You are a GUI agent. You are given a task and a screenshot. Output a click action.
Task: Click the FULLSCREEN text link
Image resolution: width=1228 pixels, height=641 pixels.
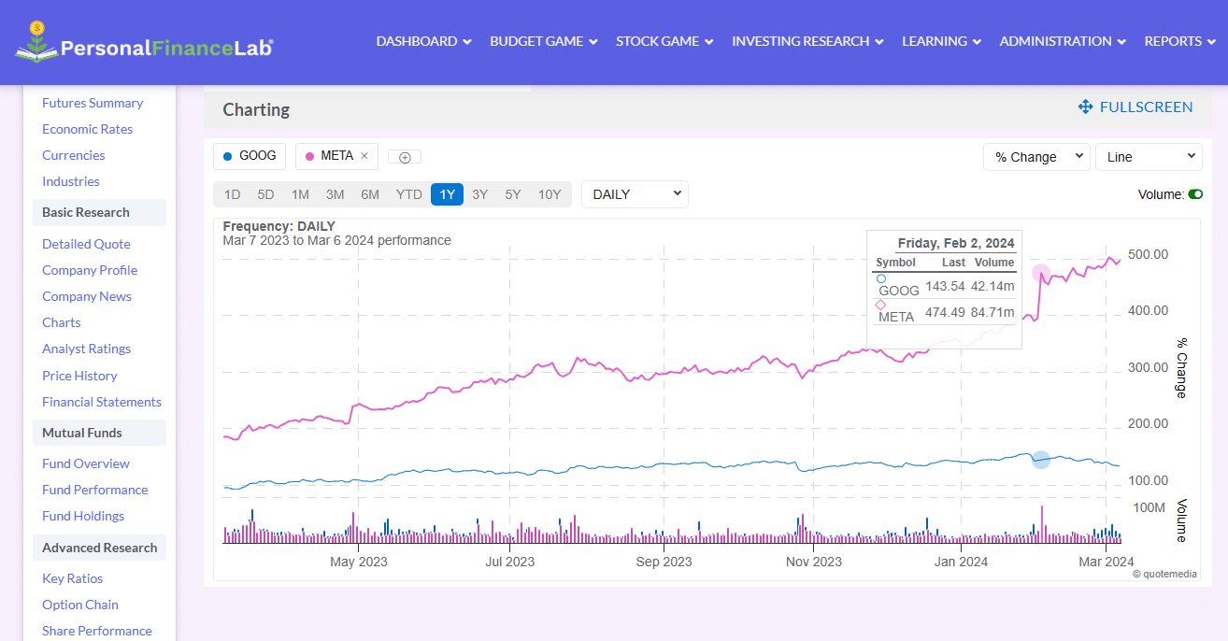coord(1146,107)
